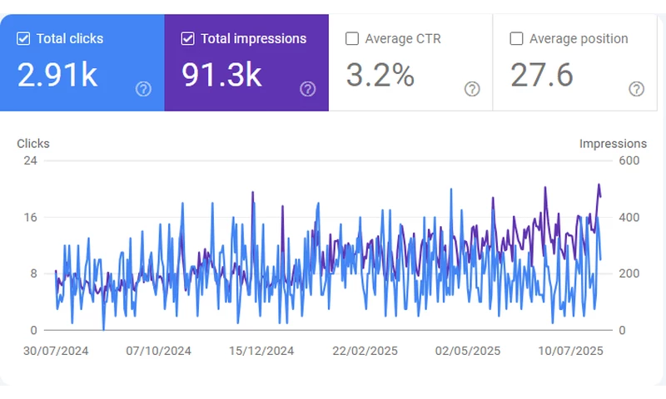
Task: Click the Clicks axis title
Action: click(x=33, y=144)
